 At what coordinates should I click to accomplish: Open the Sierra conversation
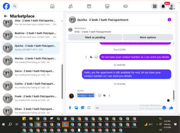coord(31,73)
